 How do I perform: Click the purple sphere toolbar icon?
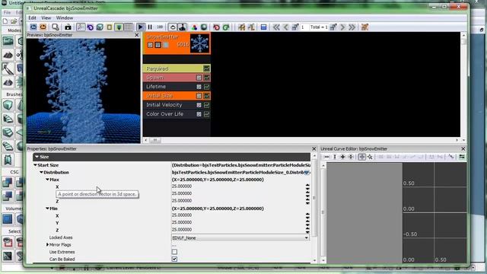pos(90,27)
